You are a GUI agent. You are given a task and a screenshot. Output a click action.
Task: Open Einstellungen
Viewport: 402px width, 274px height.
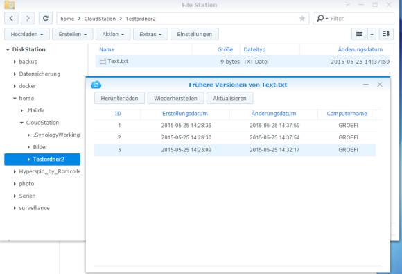(x=195, y=34)
